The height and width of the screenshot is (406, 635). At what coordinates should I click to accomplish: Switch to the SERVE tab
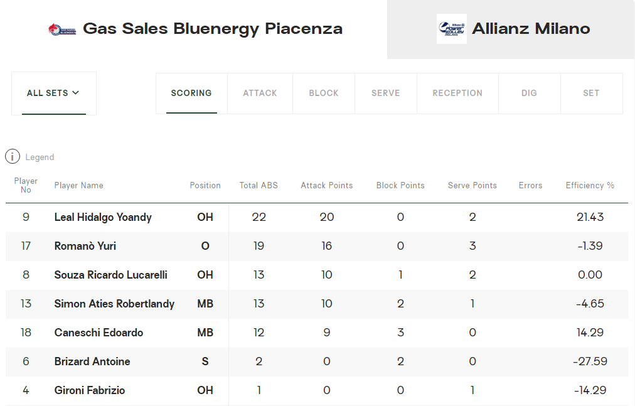385,93
